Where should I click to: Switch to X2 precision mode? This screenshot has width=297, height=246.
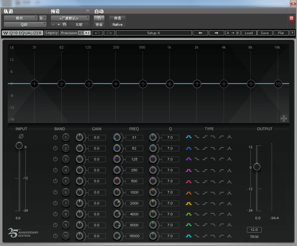[87, 33]
